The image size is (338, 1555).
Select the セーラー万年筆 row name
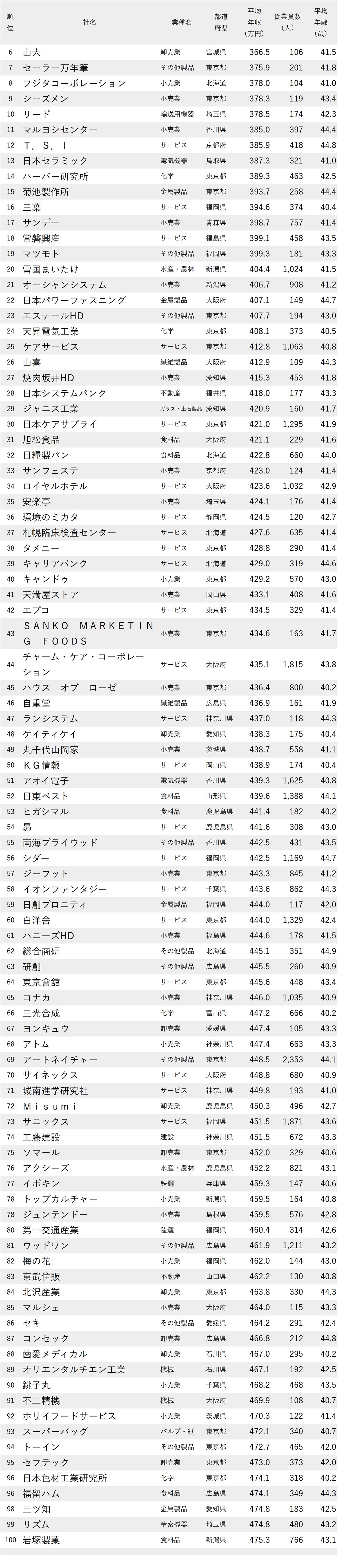click(55, 68)
